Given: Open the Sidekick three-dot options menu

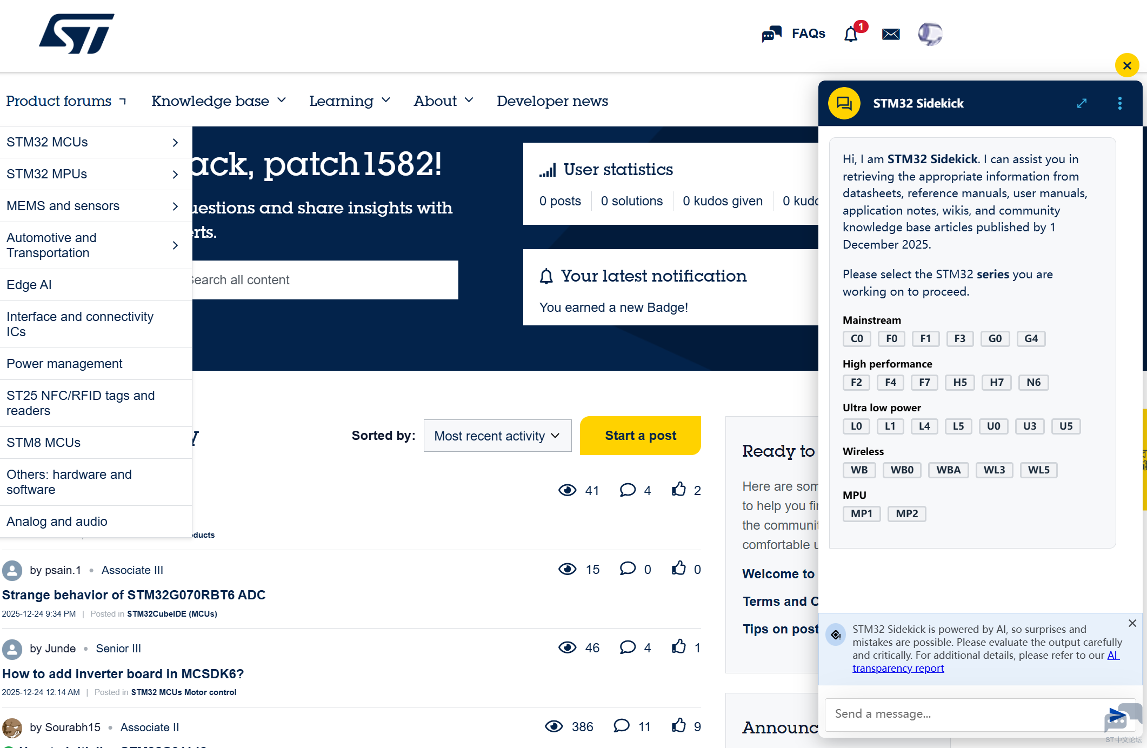Looking at the screenshot, I should [1120, 103].
